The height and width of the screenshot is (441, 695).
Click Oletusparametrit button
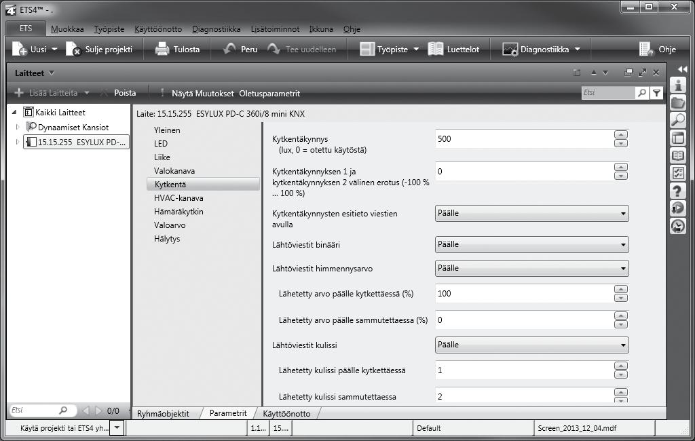point(269,94)
